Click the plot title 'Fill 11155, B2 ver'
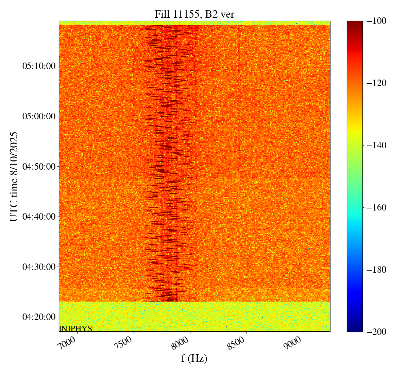The height and width of the screenshot is (374, 408). (x=194, y=14)
